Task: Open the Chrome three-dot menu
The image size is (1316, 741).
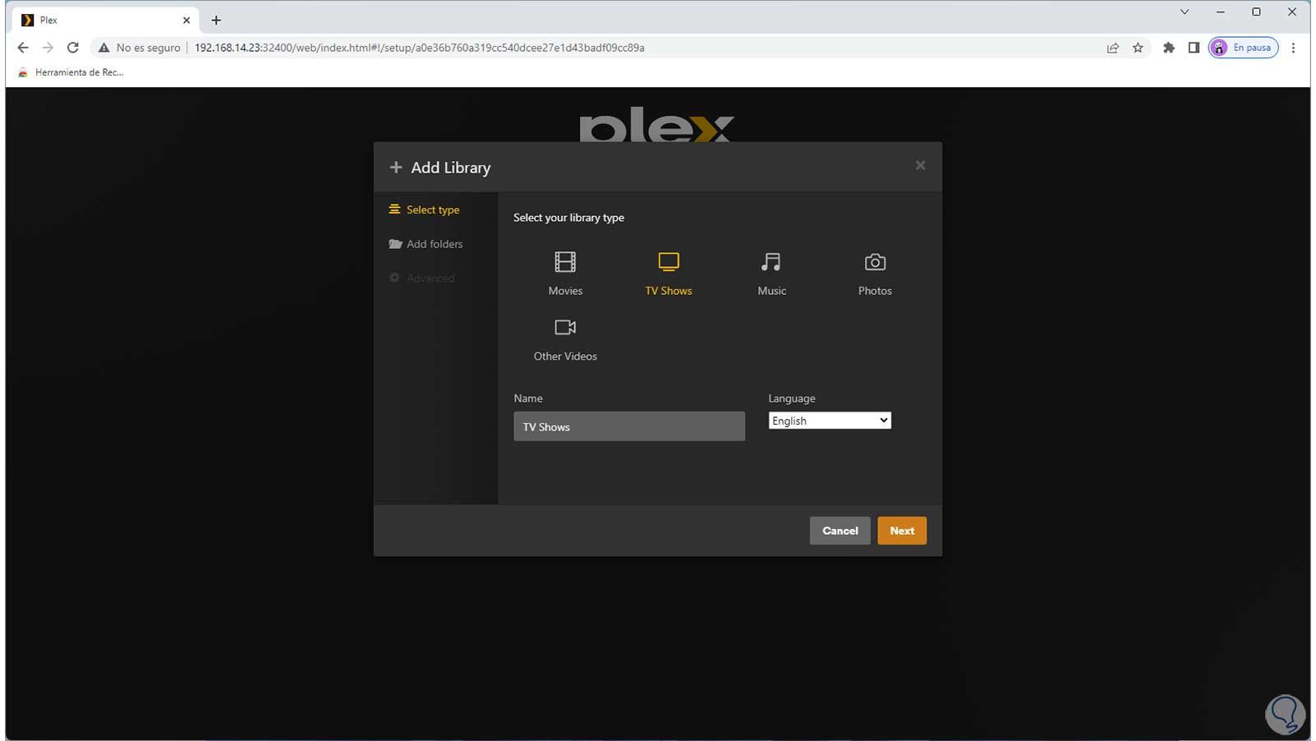Action: coord(1293,48)
